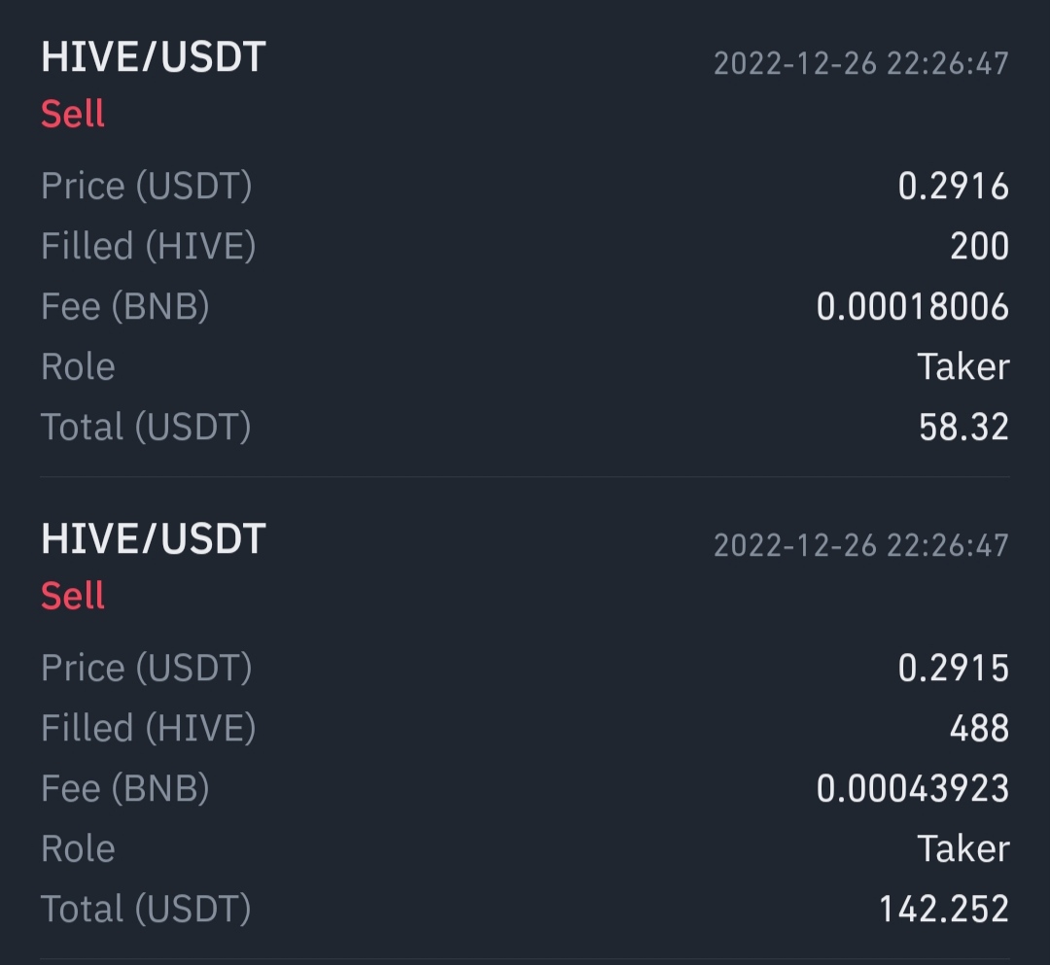This screenshot has width=1050, height=965.
Task: Click the price value 0.2916
Action: 953,186
